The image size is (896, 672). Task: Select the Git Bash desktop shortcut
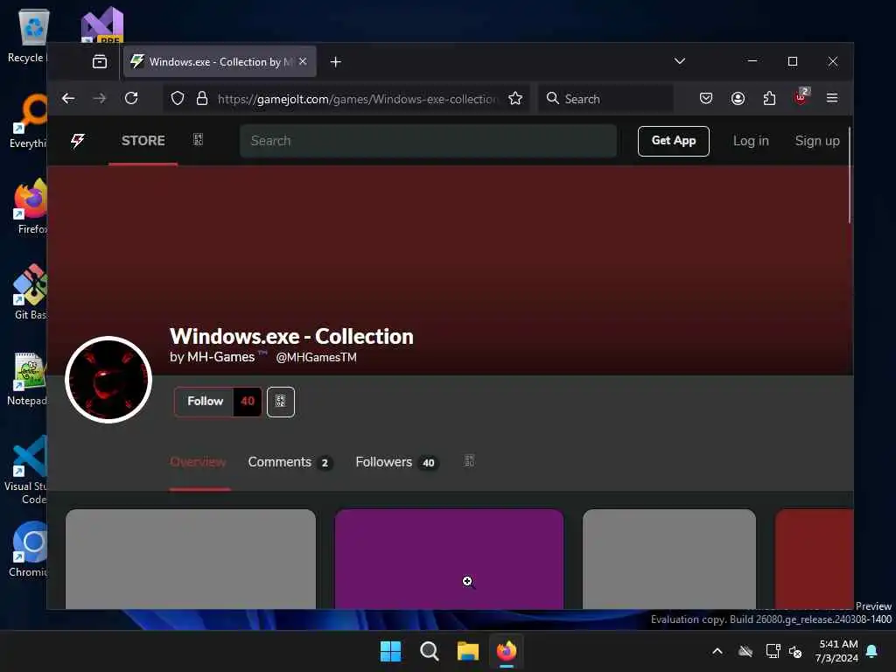coord(31,291)
